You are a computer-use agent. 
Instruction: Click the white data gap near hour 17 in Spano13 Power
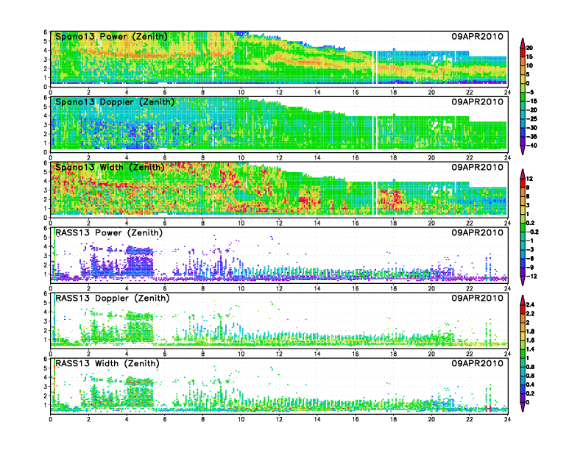click(x=375, y=67)
